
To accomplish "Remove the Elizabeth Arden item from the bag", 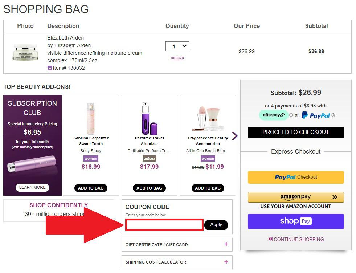I will [x=177, y=58].
